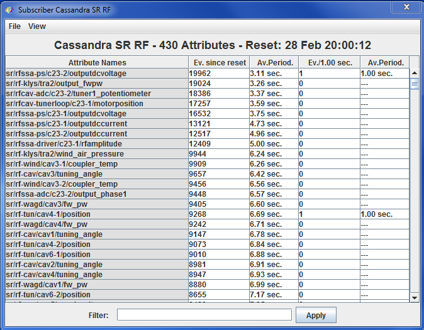Viewport: 424px width, 330px height.
Task: Click the application icon in the title bar
Action: pyautogui.click(x=9, y=10)
